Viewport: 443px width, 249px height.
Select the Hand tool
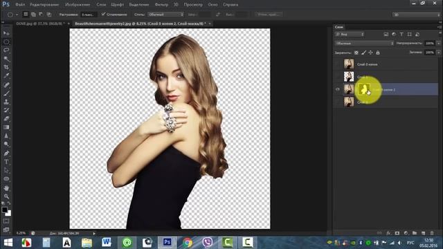[x=6, y=188]
